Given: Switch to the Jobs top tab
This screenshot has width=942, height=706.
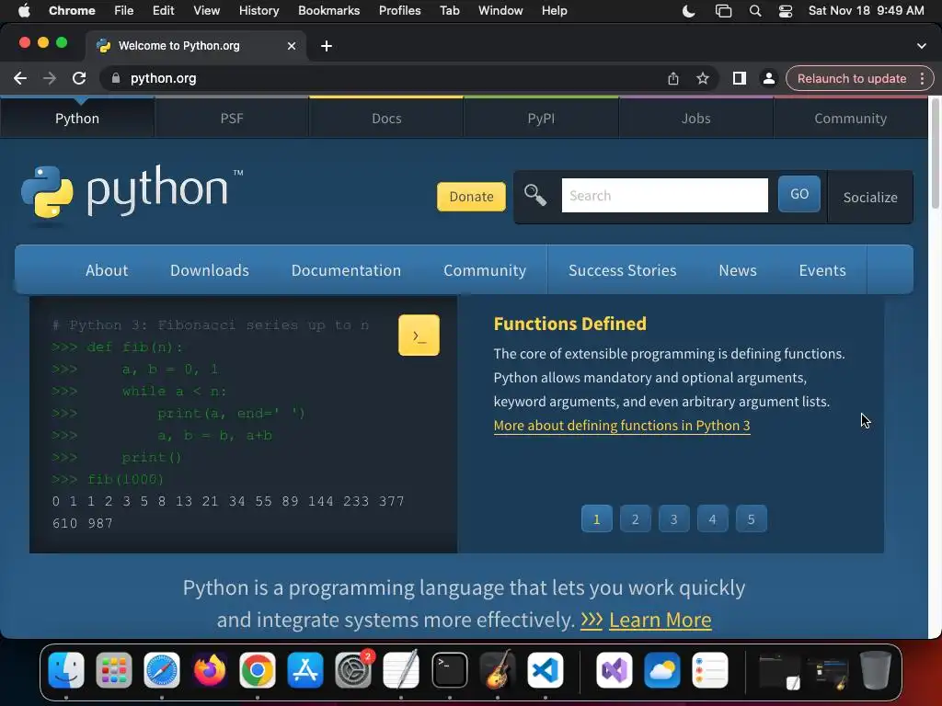Looking at the screenshot, I should [695, 119].
